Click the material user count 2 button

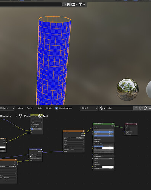(x=136, y=108)
